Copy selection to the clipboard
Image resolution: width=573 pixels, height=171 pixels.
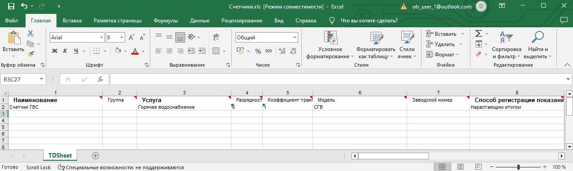pos(30,44)
